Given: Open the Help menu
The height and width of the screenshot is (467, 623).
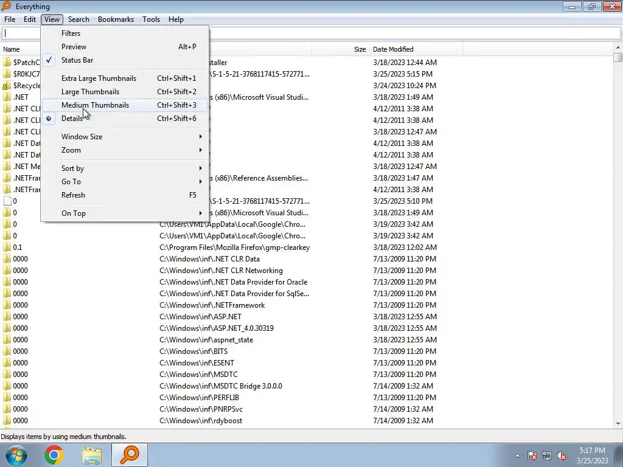Looking at the screenshot, I should 176,19.
